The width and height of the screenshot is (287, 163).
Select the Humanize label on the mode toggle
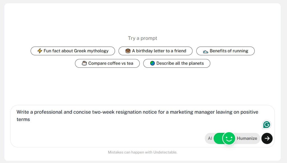pyautogui.click(x=247, y=138)
